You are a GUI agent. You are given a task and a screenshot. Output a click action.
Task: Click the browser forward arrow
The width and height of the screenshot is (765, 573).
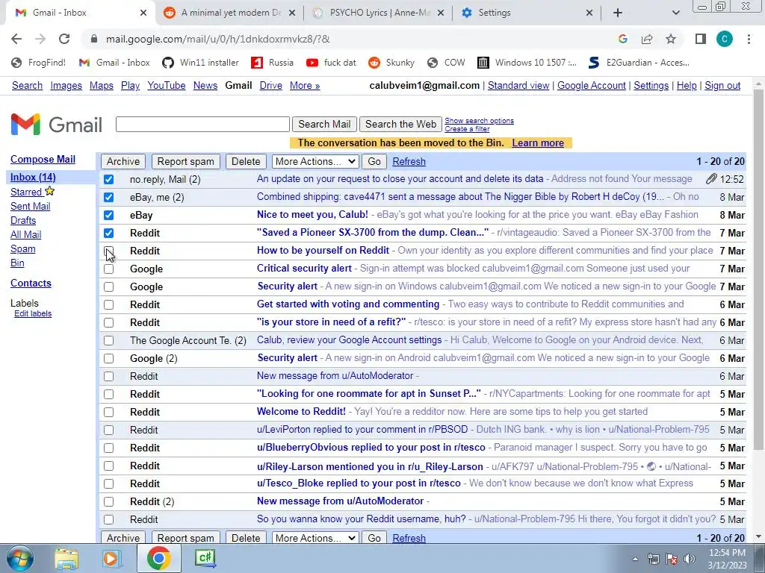[40, 39]
